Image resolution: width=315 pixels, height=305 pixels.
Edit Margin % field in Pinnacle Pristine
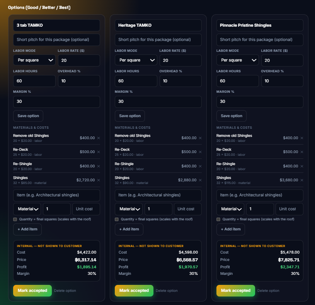[260, 102]
